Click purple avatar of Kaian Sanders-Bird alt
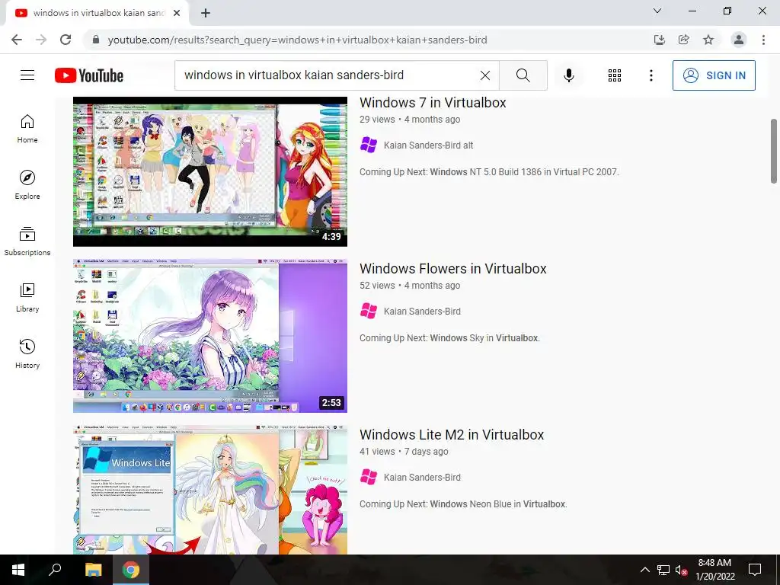This screenshot has width=780, height=585. 369,145
